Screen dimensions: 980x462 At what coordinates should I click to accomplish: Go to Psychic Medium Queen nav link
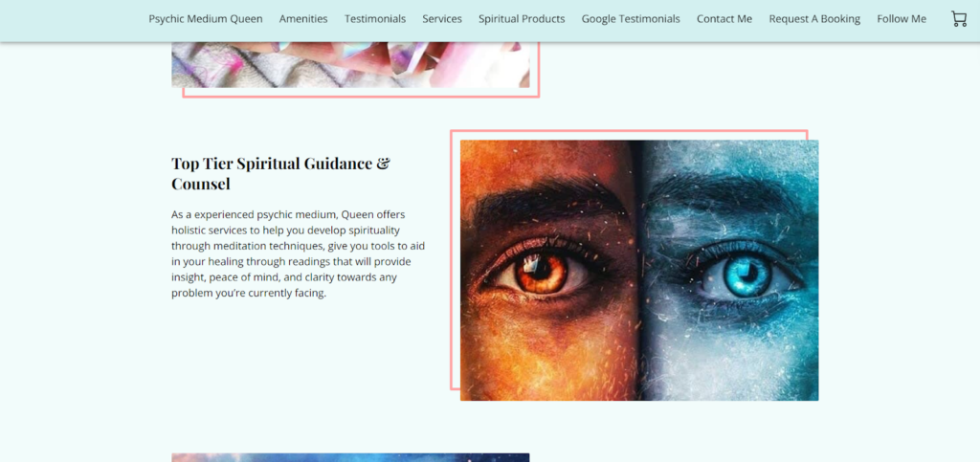click(206, 19)
